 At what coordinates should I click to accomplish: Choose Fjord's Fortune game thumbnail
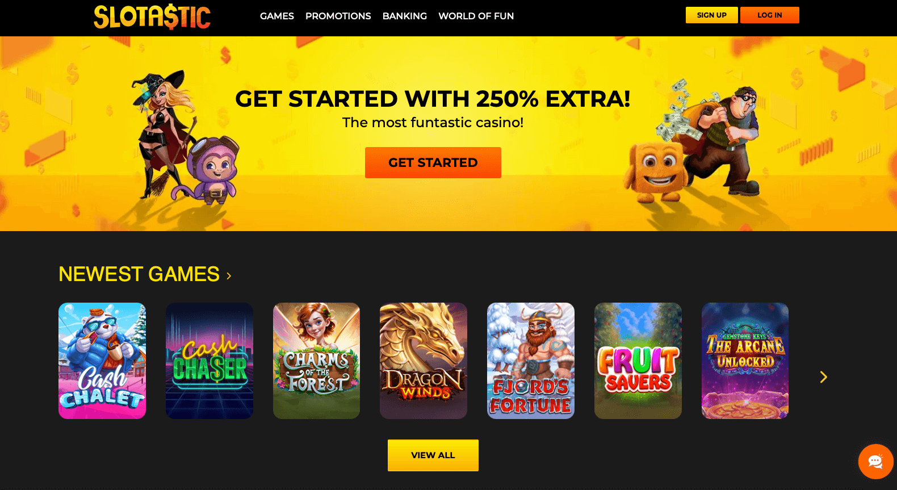point(531,361)
